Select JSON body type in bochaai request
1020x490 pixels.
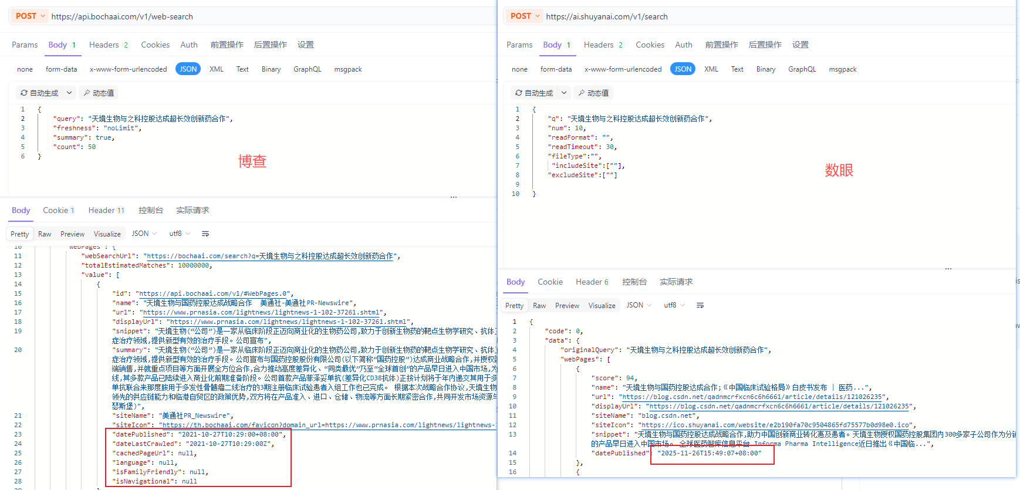coord(188,69)
